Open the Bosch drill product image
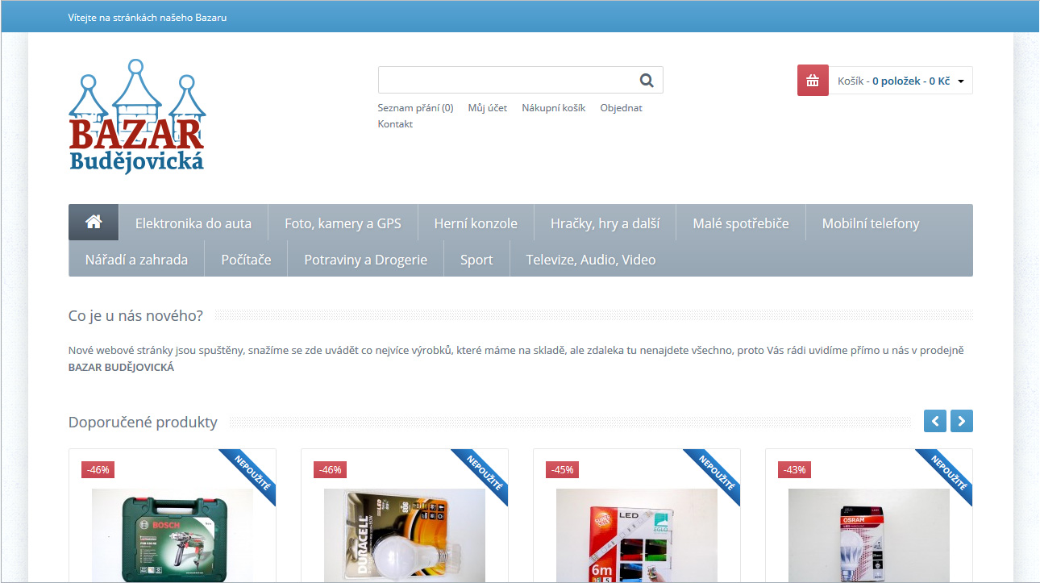 pyautogui.click(x=173, y=535)
